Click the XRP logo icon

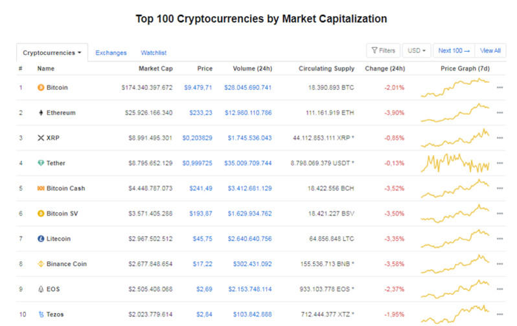tap(41, 138)
